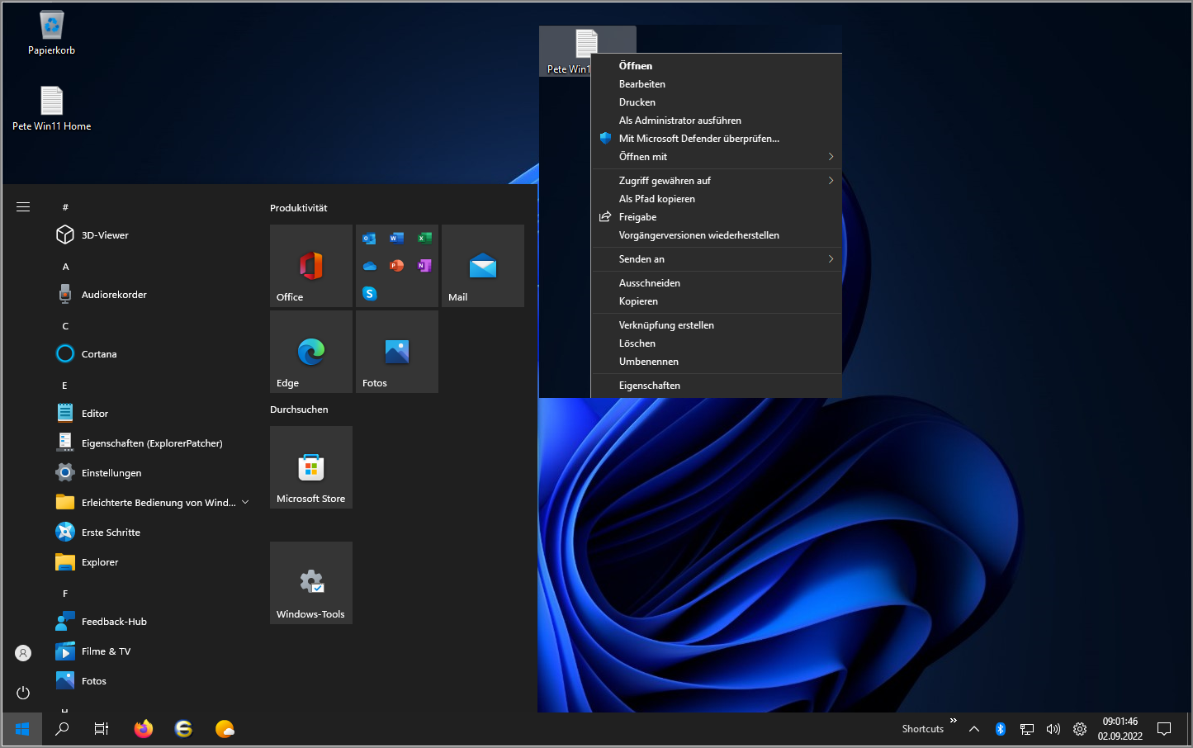Select Umbenennen in the context menu
Image resolution: width=1193 pixels, height=748 pixels.
point(717,362)
